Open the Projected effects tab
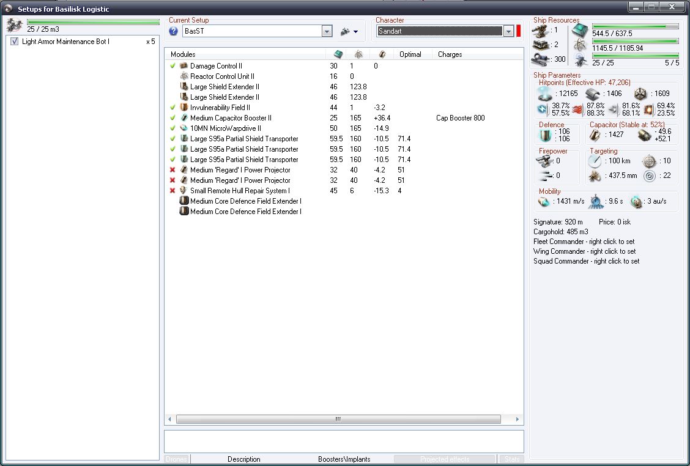The image size is (690, 466). (x=445, y=459)
